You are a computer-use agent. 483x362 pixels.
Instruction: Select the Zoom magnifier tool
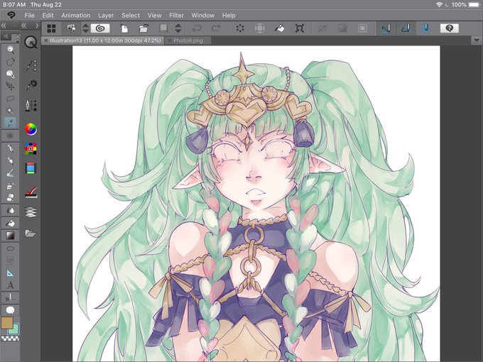click(11, 49)
